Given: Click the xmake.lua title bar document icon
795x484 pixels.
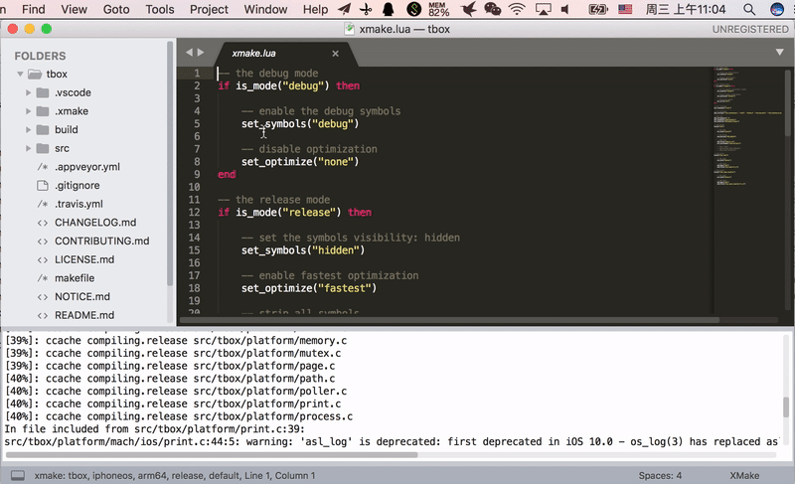Looking at the screenshot, I should click(350, 29).
